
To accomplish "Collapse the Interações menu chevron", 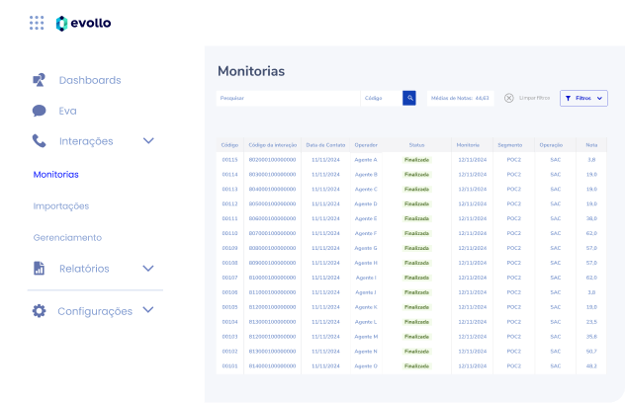I will pos(148,141).
